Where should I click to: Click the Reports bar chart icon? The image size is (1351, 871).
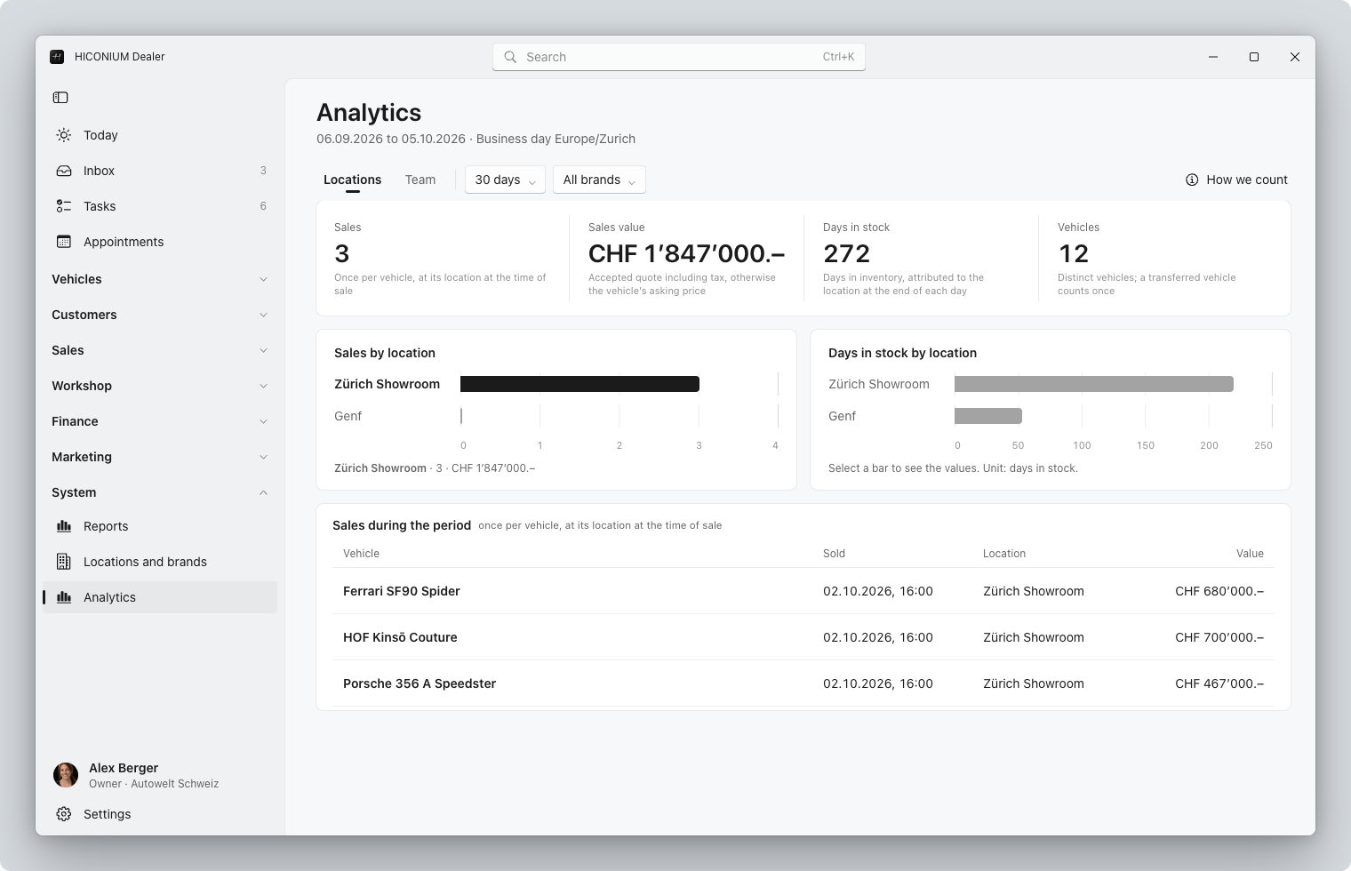coord(64,526)
